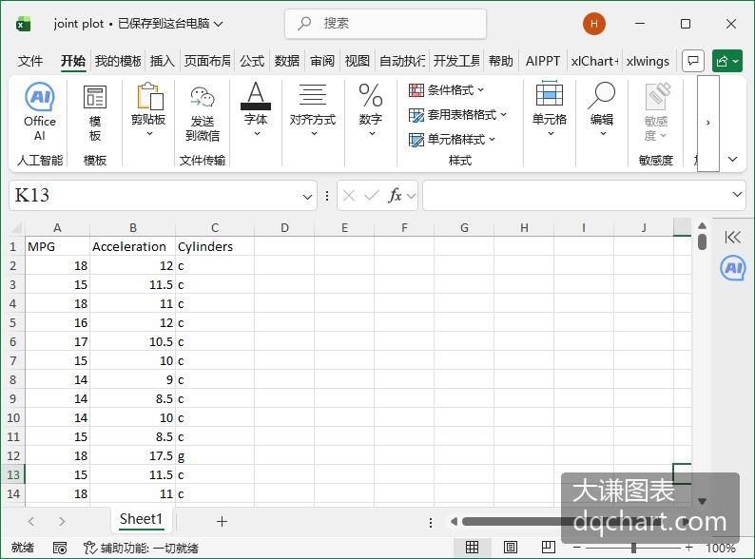
Task: Select row 12 header
Action: pyautogui.click(x=13, y=455)
